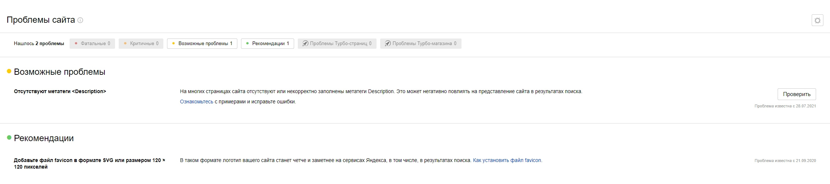Toggle the Проблемы Турбо-страниц filter

(337, 44)
